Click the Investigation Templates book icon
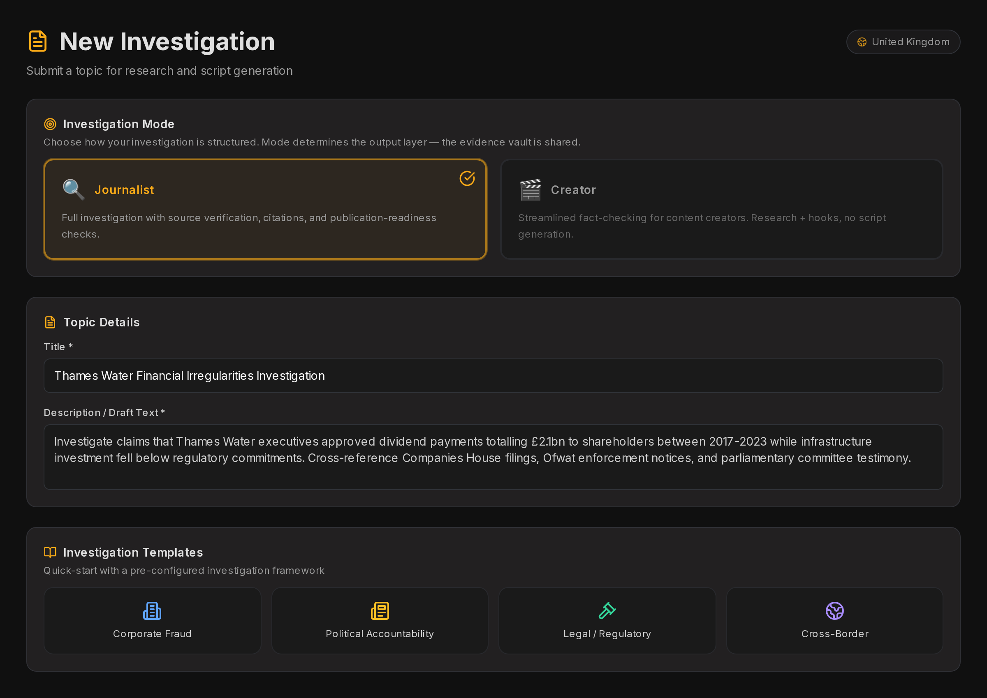Screen dimensions: 987x698 [50, 552]
